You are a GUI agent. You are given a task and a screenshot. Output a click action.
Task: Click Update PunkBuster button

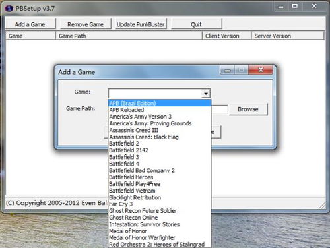(141, 24)
